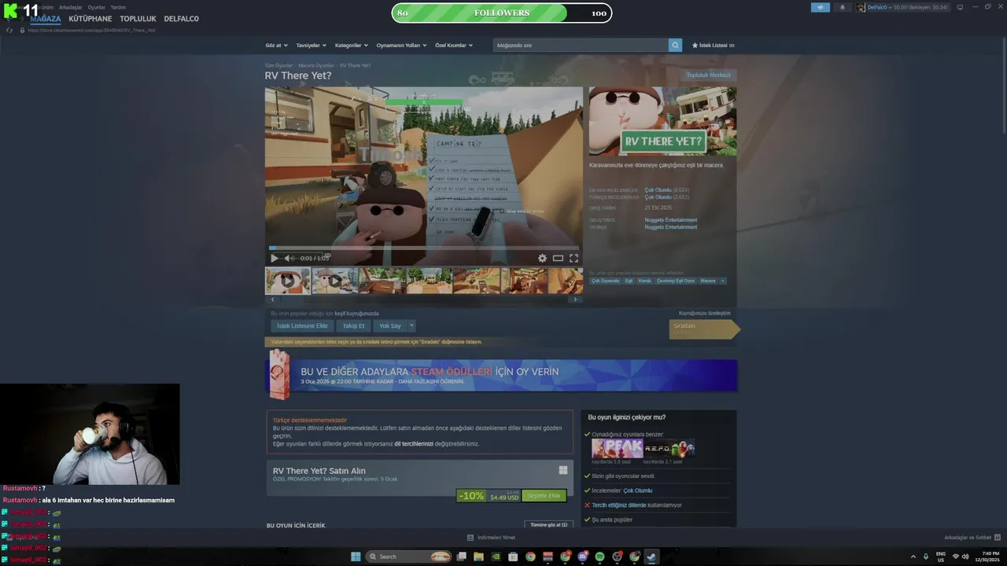Open İndirmeleri Yönet downloads
Viewport: 1007px width, 566px height.
tap(492, 538)
